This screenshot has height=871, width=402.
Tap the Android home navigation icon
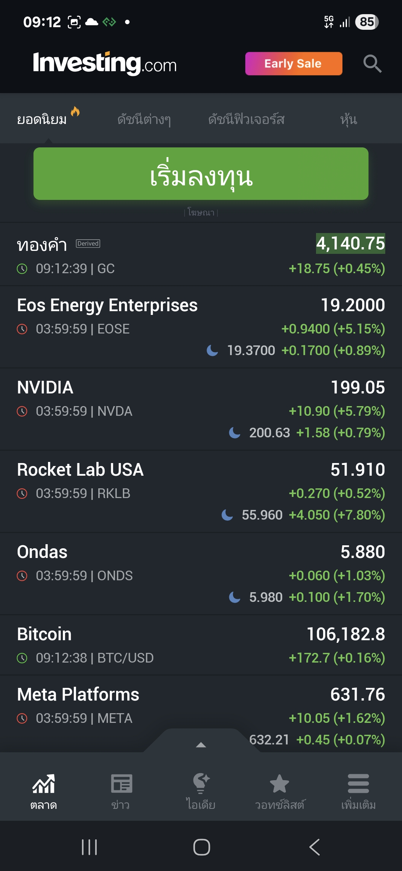(x=201, y=847)
